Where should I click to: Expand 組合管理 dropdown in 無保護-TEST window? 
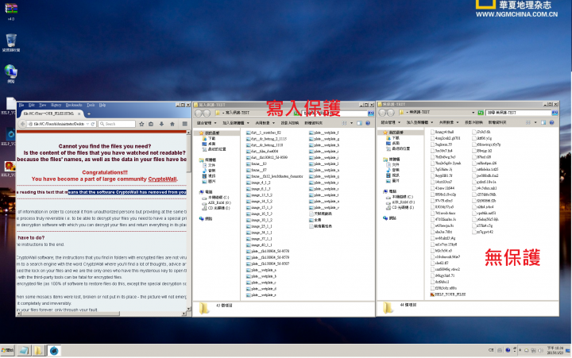coord(390,122)
